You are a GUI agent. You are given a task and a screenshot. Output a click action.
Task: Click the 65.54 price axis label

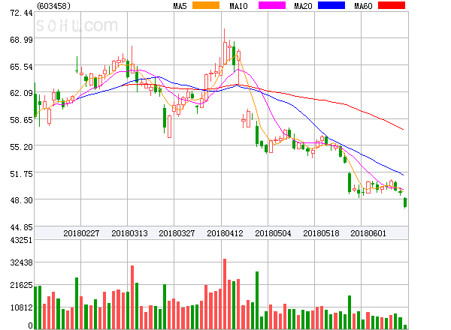[21, 67]
